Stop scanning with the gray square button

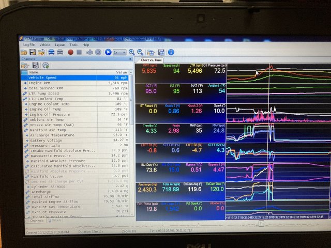[x=79, y=52]
